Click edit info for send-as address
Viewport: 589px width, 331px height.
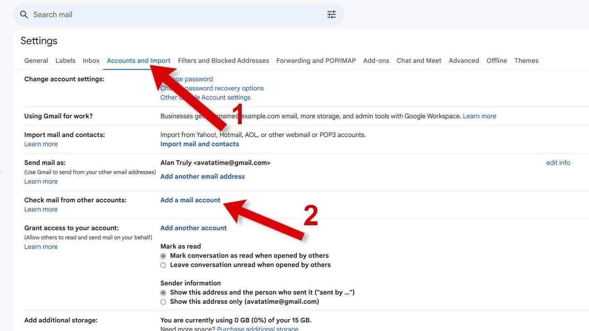point(558,163)
